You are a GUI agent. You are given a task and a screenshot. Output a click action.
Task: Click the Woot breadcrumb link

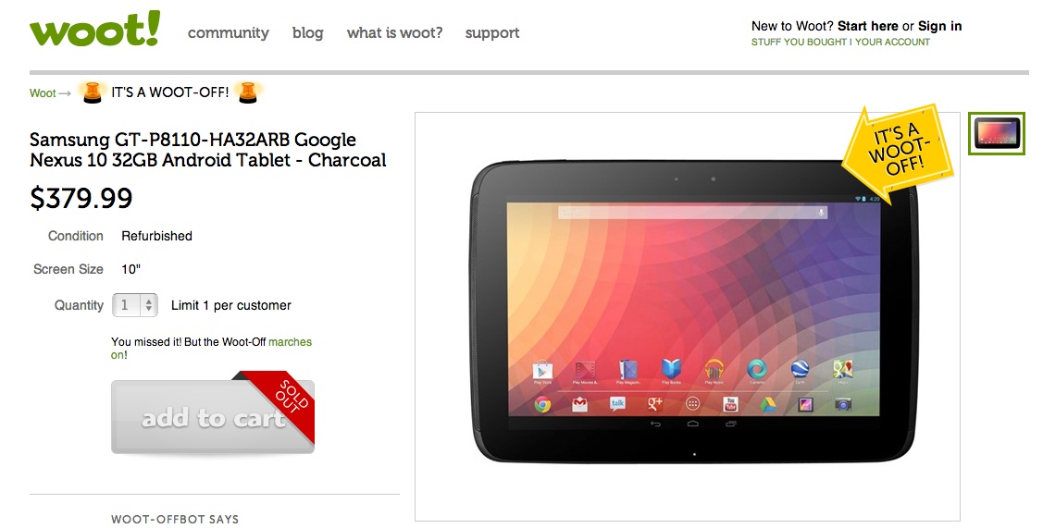click(43, 93)
